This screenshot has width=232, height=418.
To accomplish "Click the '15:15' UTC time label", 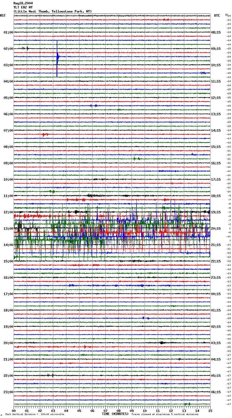I will 216,147.
